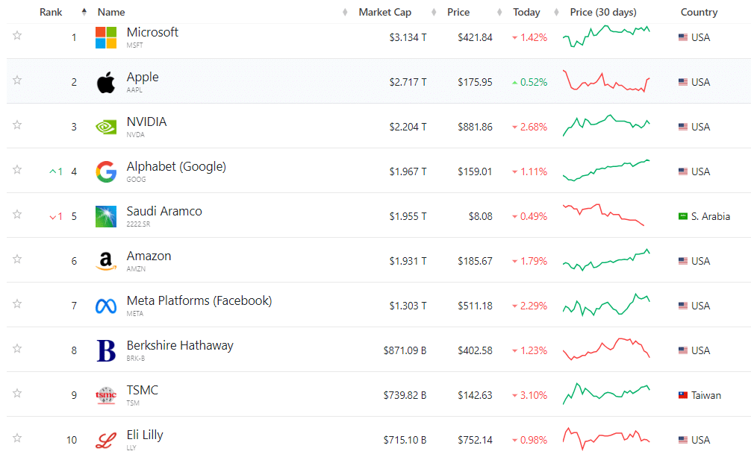Sort by Market Cap using its sort arrows
This screenshot has width=751, height=457.
[343, 12]
